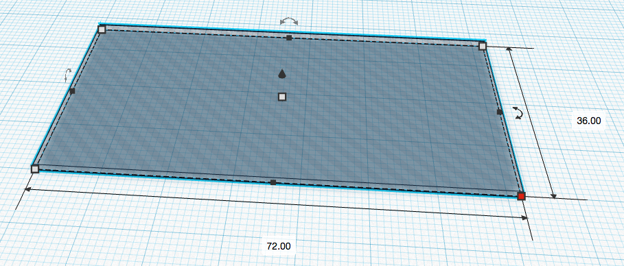Click the bottom-left white corner handle
Screen dimensions: 624x266
(x=35, y=169)
